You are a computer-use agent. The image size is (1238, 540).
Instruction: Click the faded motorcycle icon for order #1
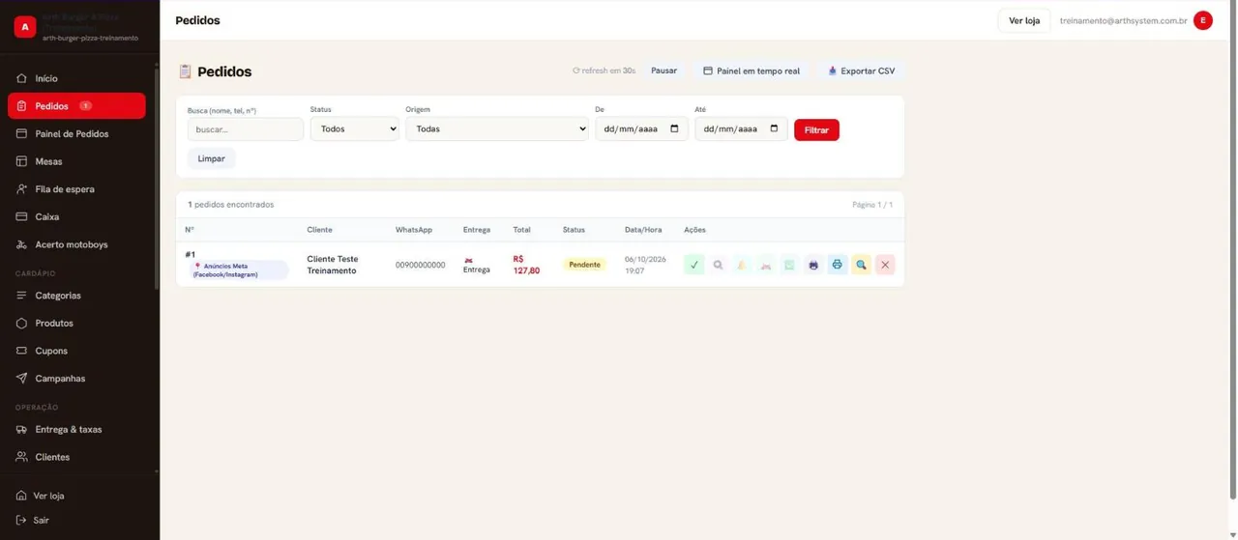coord(765,265)
